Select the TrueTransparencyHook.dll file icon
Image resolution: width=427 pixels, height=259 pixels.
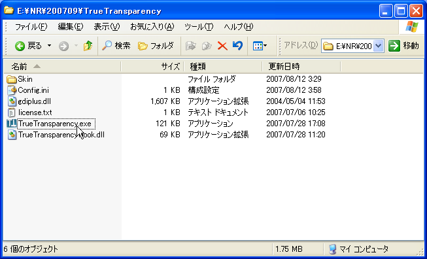click(12, 135)
